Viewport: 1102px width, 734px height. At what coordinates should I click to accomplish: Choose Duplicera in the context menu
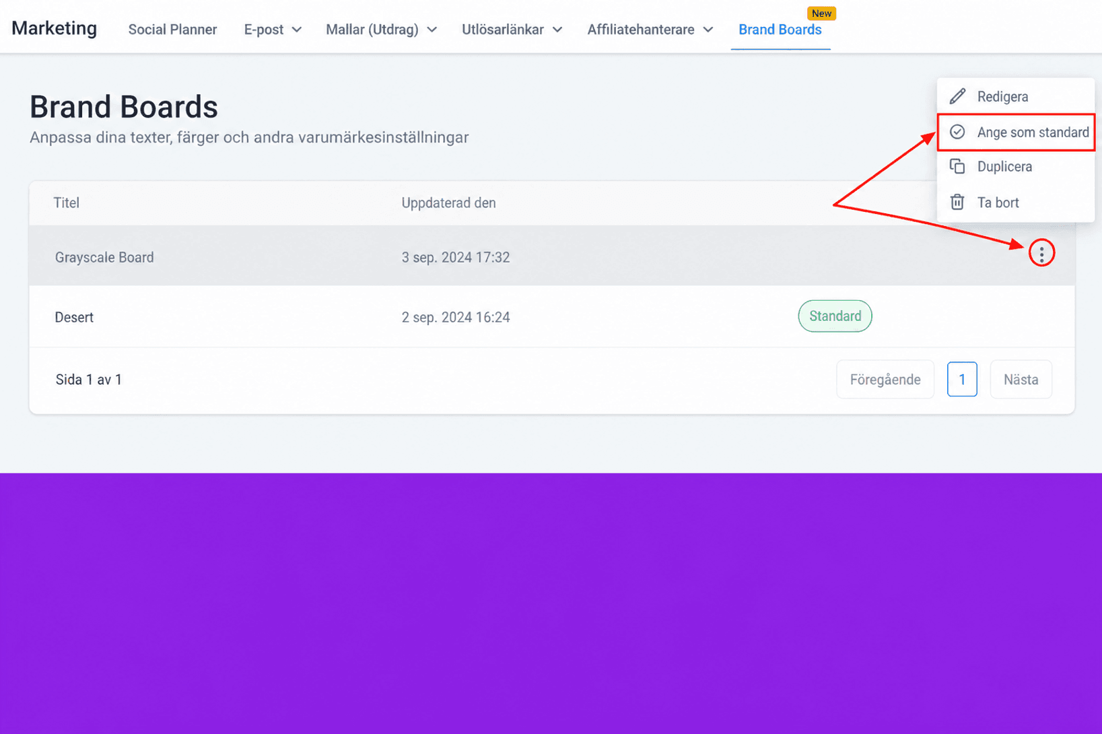click(1016, 166)
